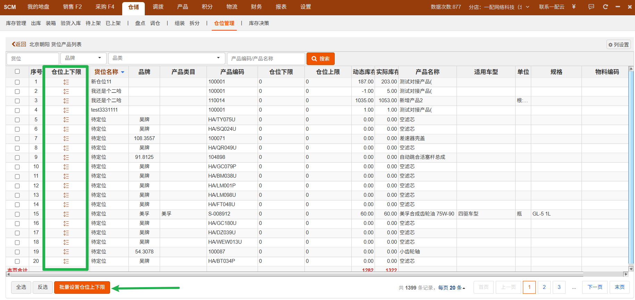Screen dimensions: 635x300
Task: Tick the checkbox for row 15
Action: pyautogui.click(x=17, y=214)
